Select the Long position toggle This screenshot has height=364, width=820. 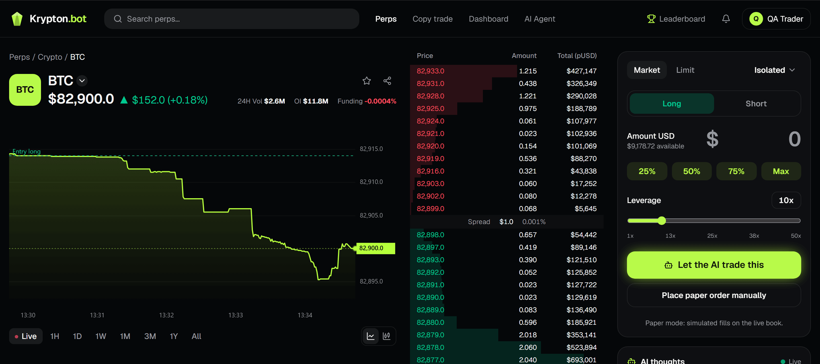click(x=672, y=104)
